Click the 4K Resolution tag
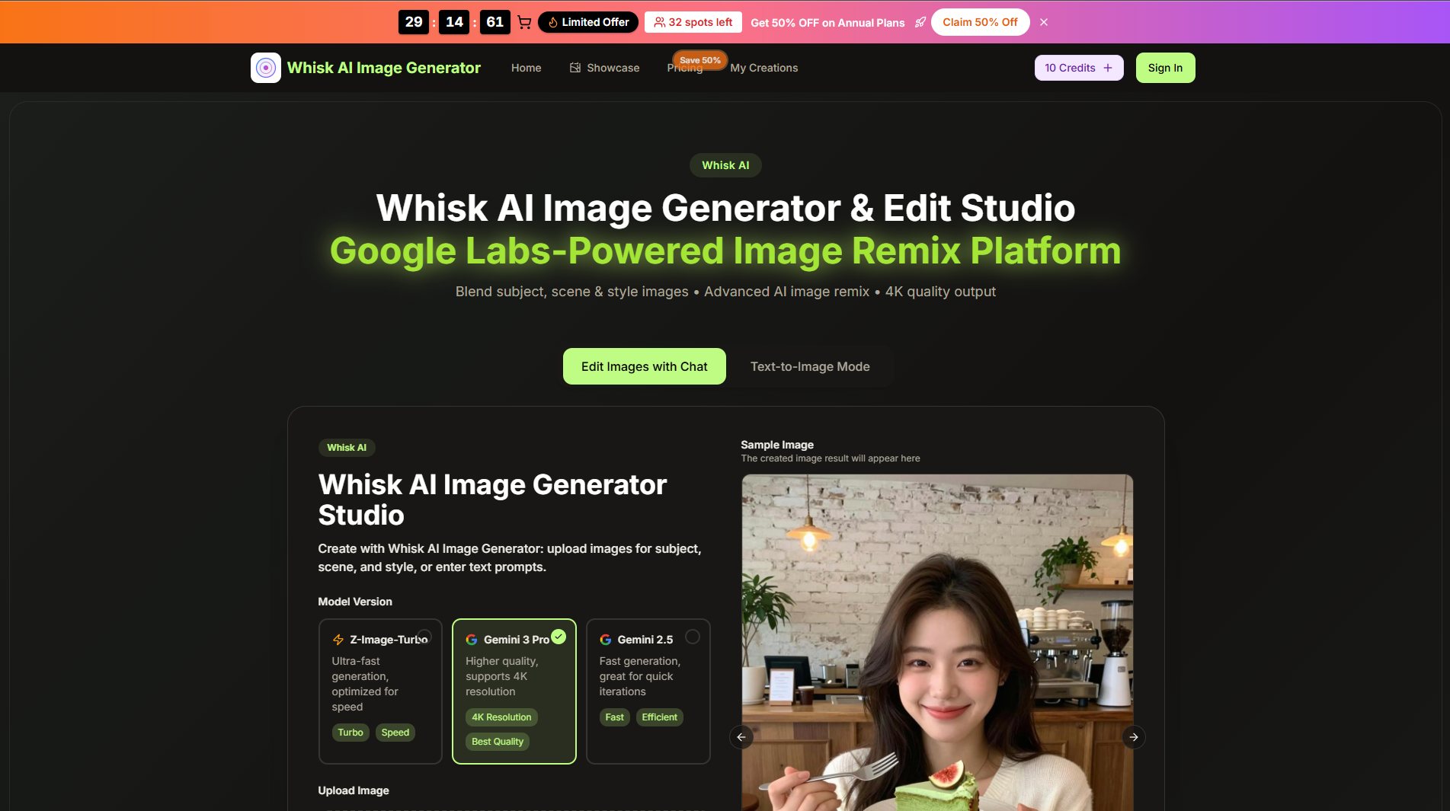Screen dimensions: 1450x811 point(501,717)
